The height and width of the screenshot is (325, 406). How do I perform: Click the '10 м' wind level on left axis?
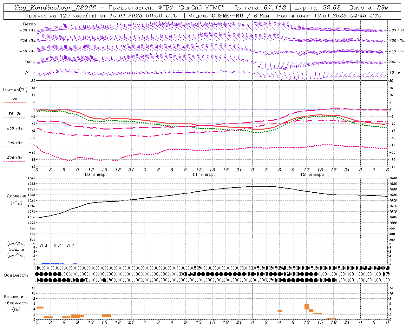(30, 72)
